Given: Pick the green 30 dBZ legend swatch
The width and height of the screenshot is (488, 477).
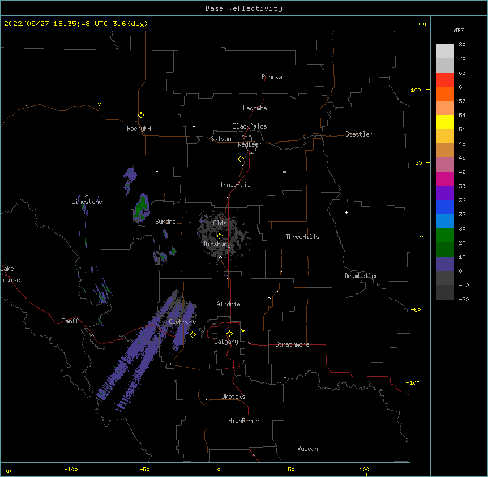Looking at the screenshot, I should tap(445, 236).
